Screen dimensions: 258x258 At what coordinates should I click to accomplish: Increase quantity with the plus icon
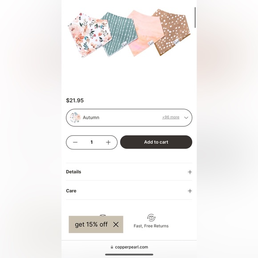click(x=108, y=142)
